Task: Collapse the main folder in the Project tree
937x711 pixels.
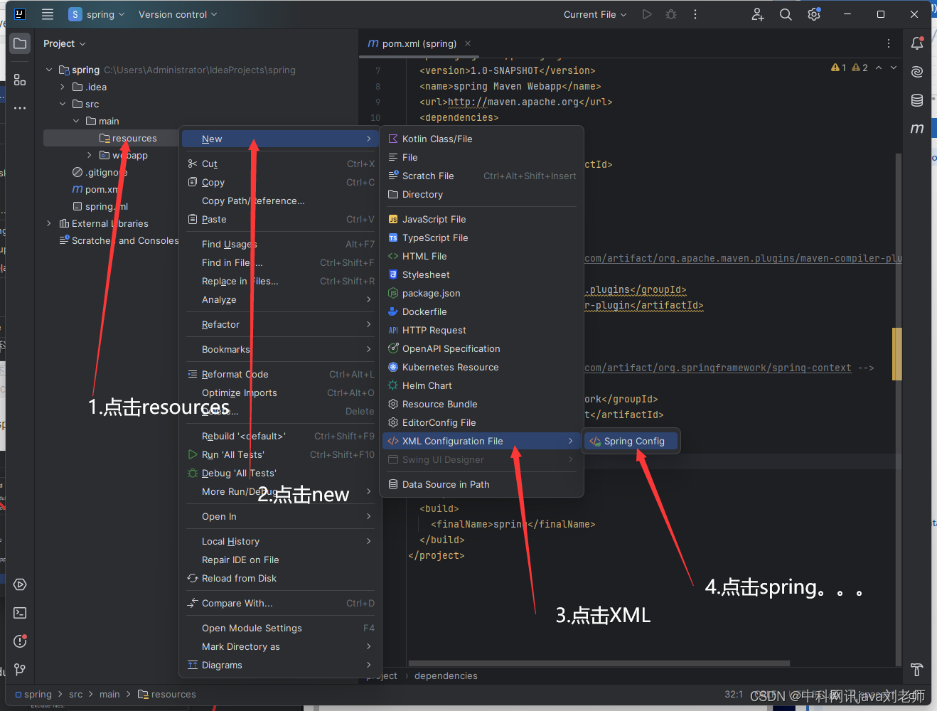Action: [76, 121]
